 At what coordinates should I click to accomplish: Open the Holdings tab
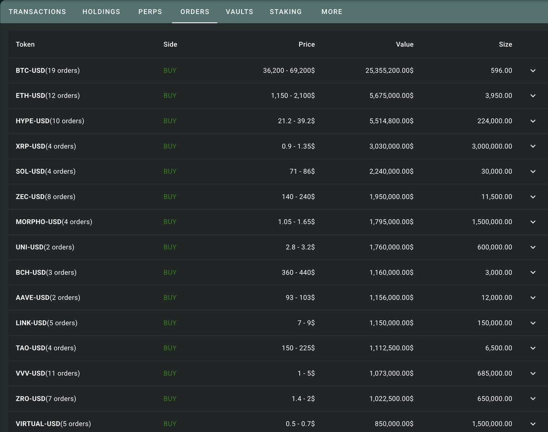[x=101, y=12]
